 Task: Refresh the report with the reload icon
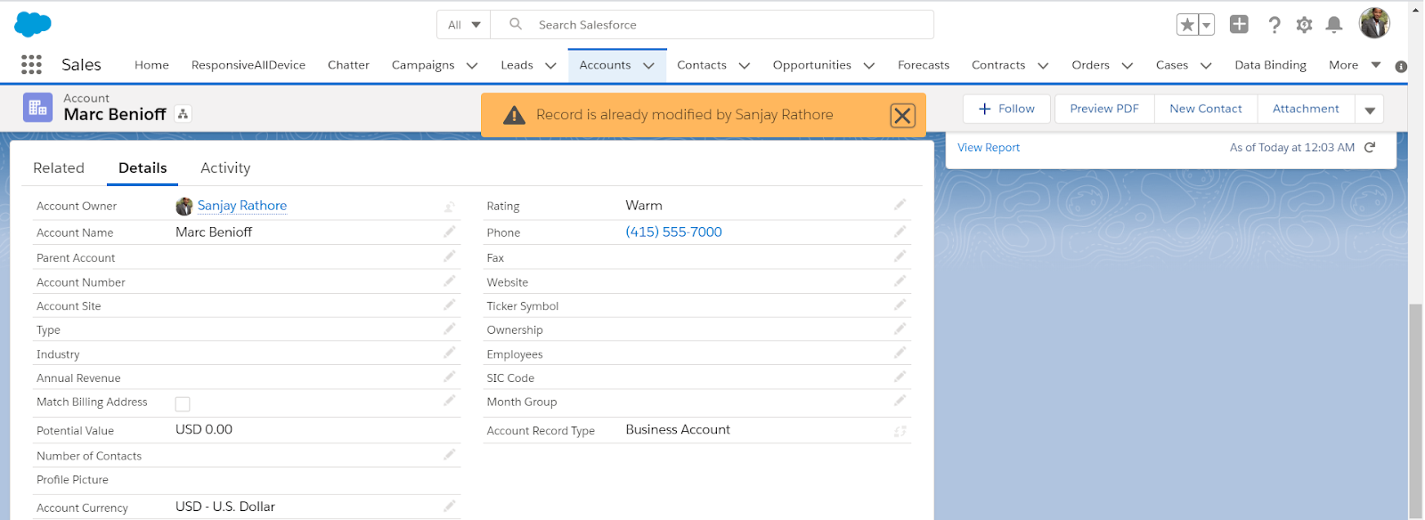pos(1370,147)
